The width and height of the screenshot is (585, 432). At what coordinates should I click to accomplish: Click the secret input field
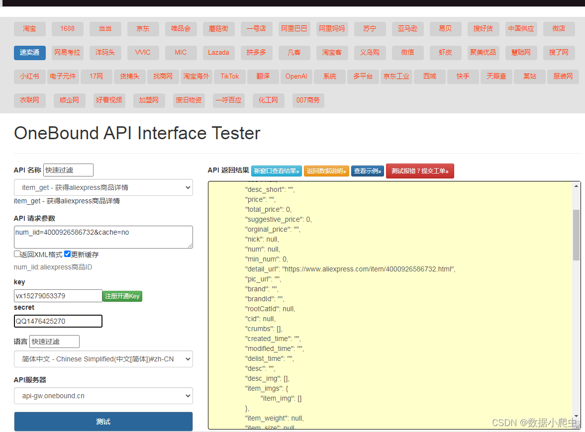click(58, 321)
